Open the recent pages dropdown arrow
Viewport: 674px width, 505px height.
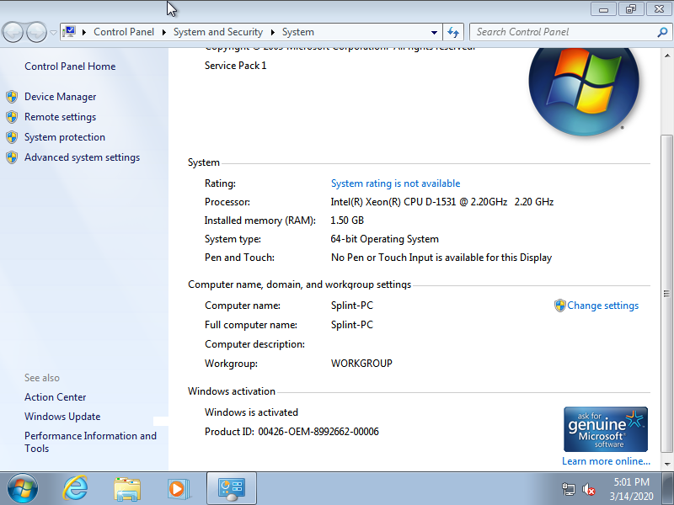[53, 32]
